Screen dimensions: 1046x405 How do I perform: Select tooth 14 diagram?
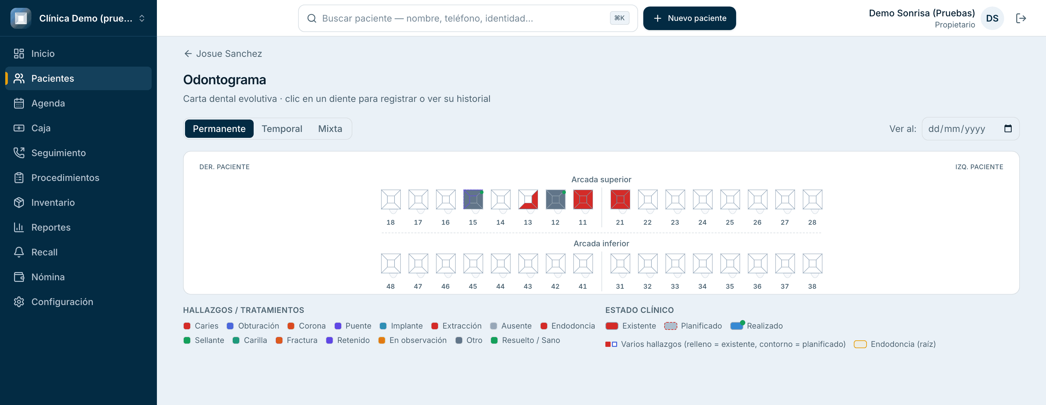pyautogui.click(x=501, y=200)
